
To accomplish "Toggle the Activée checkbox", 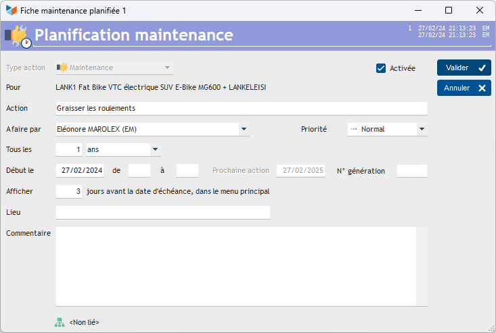I will (381, 68).
